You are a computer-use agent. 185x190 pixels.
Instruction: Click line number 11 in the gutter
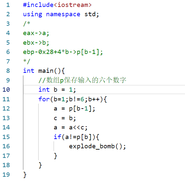pyautogui.click(x=6, y=99)
